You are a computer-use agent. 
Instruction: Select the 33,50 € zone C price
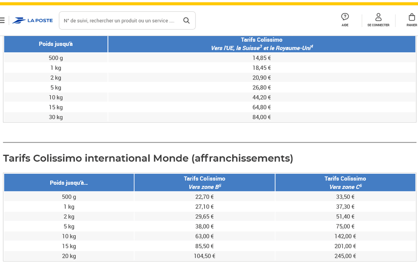(x=345, y=197)
